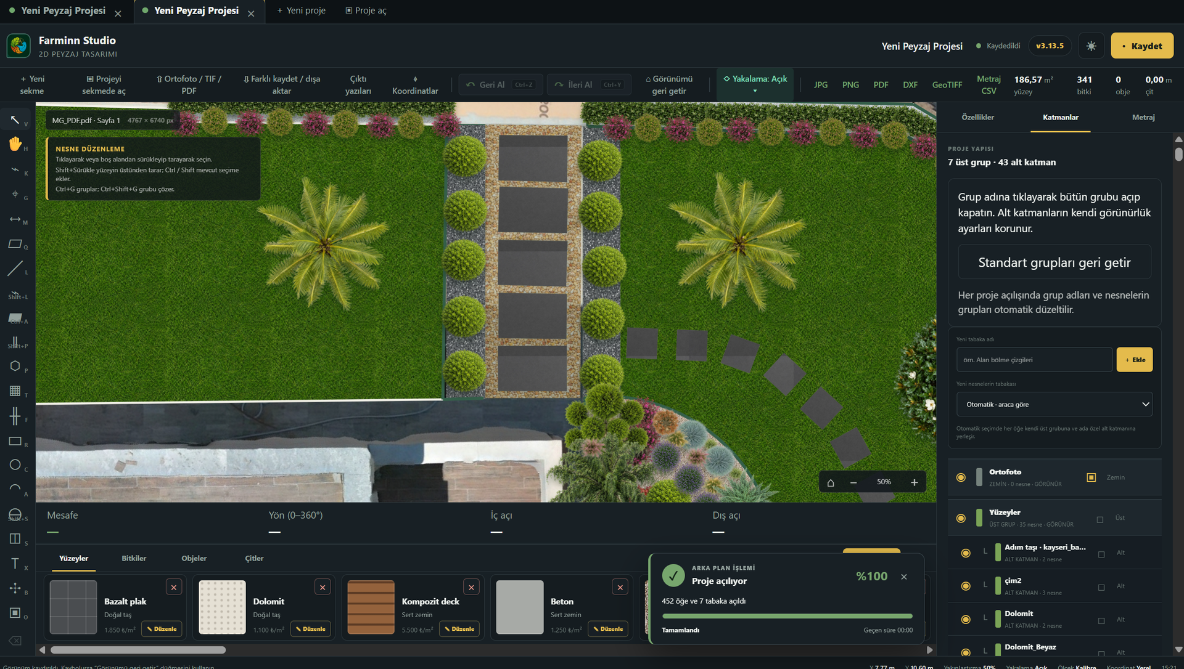
Task: Select the Dolomit material swatch
Action: [222, 607]
